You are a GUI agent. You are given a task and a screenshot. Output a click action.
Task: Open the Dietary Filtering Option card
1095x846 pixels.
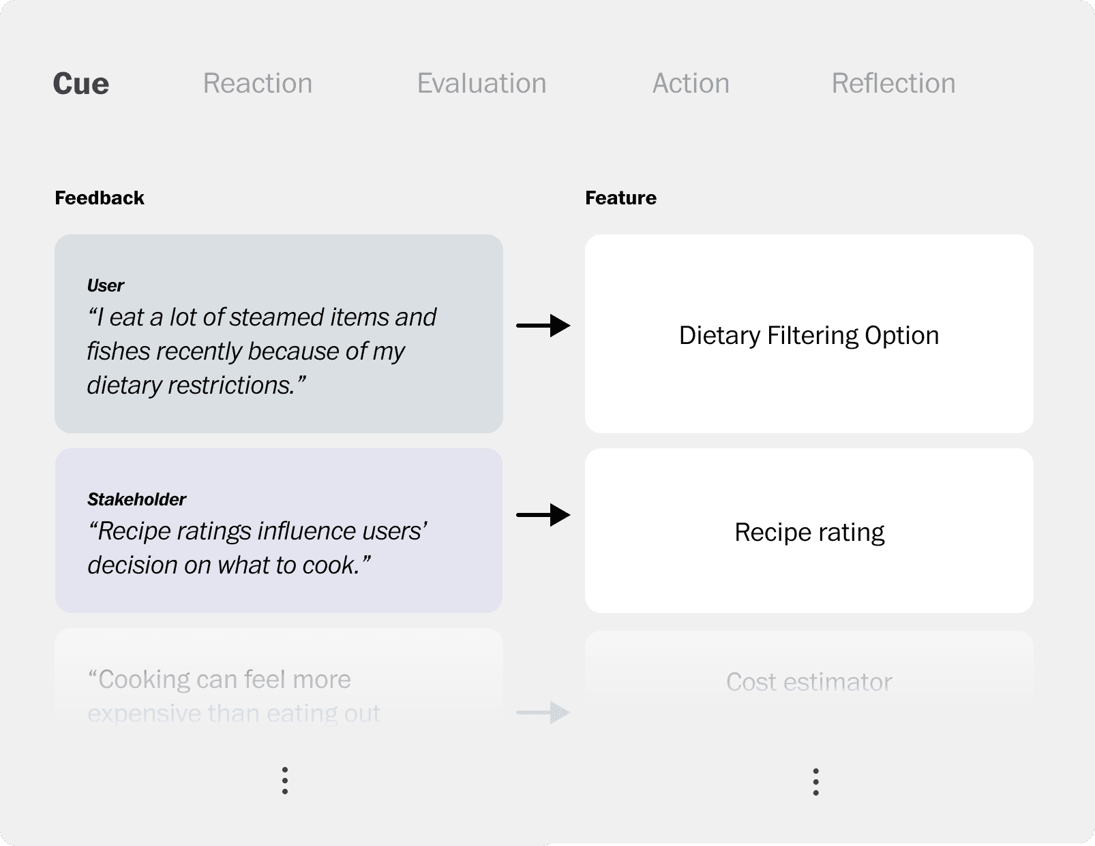pyautogui.click(x=809, y=334)
